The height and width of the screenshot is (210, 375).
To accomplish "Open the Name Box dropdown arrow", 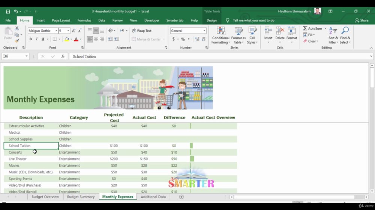I will [27, 56].
